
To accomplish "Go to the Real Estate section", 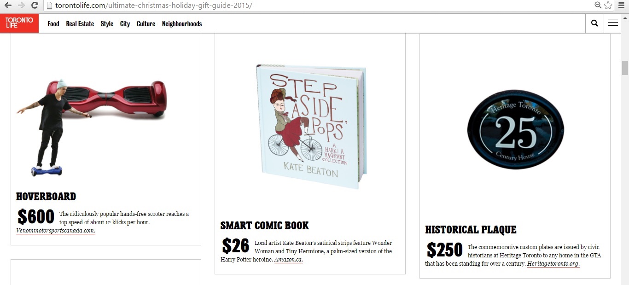I will point(80,24).
